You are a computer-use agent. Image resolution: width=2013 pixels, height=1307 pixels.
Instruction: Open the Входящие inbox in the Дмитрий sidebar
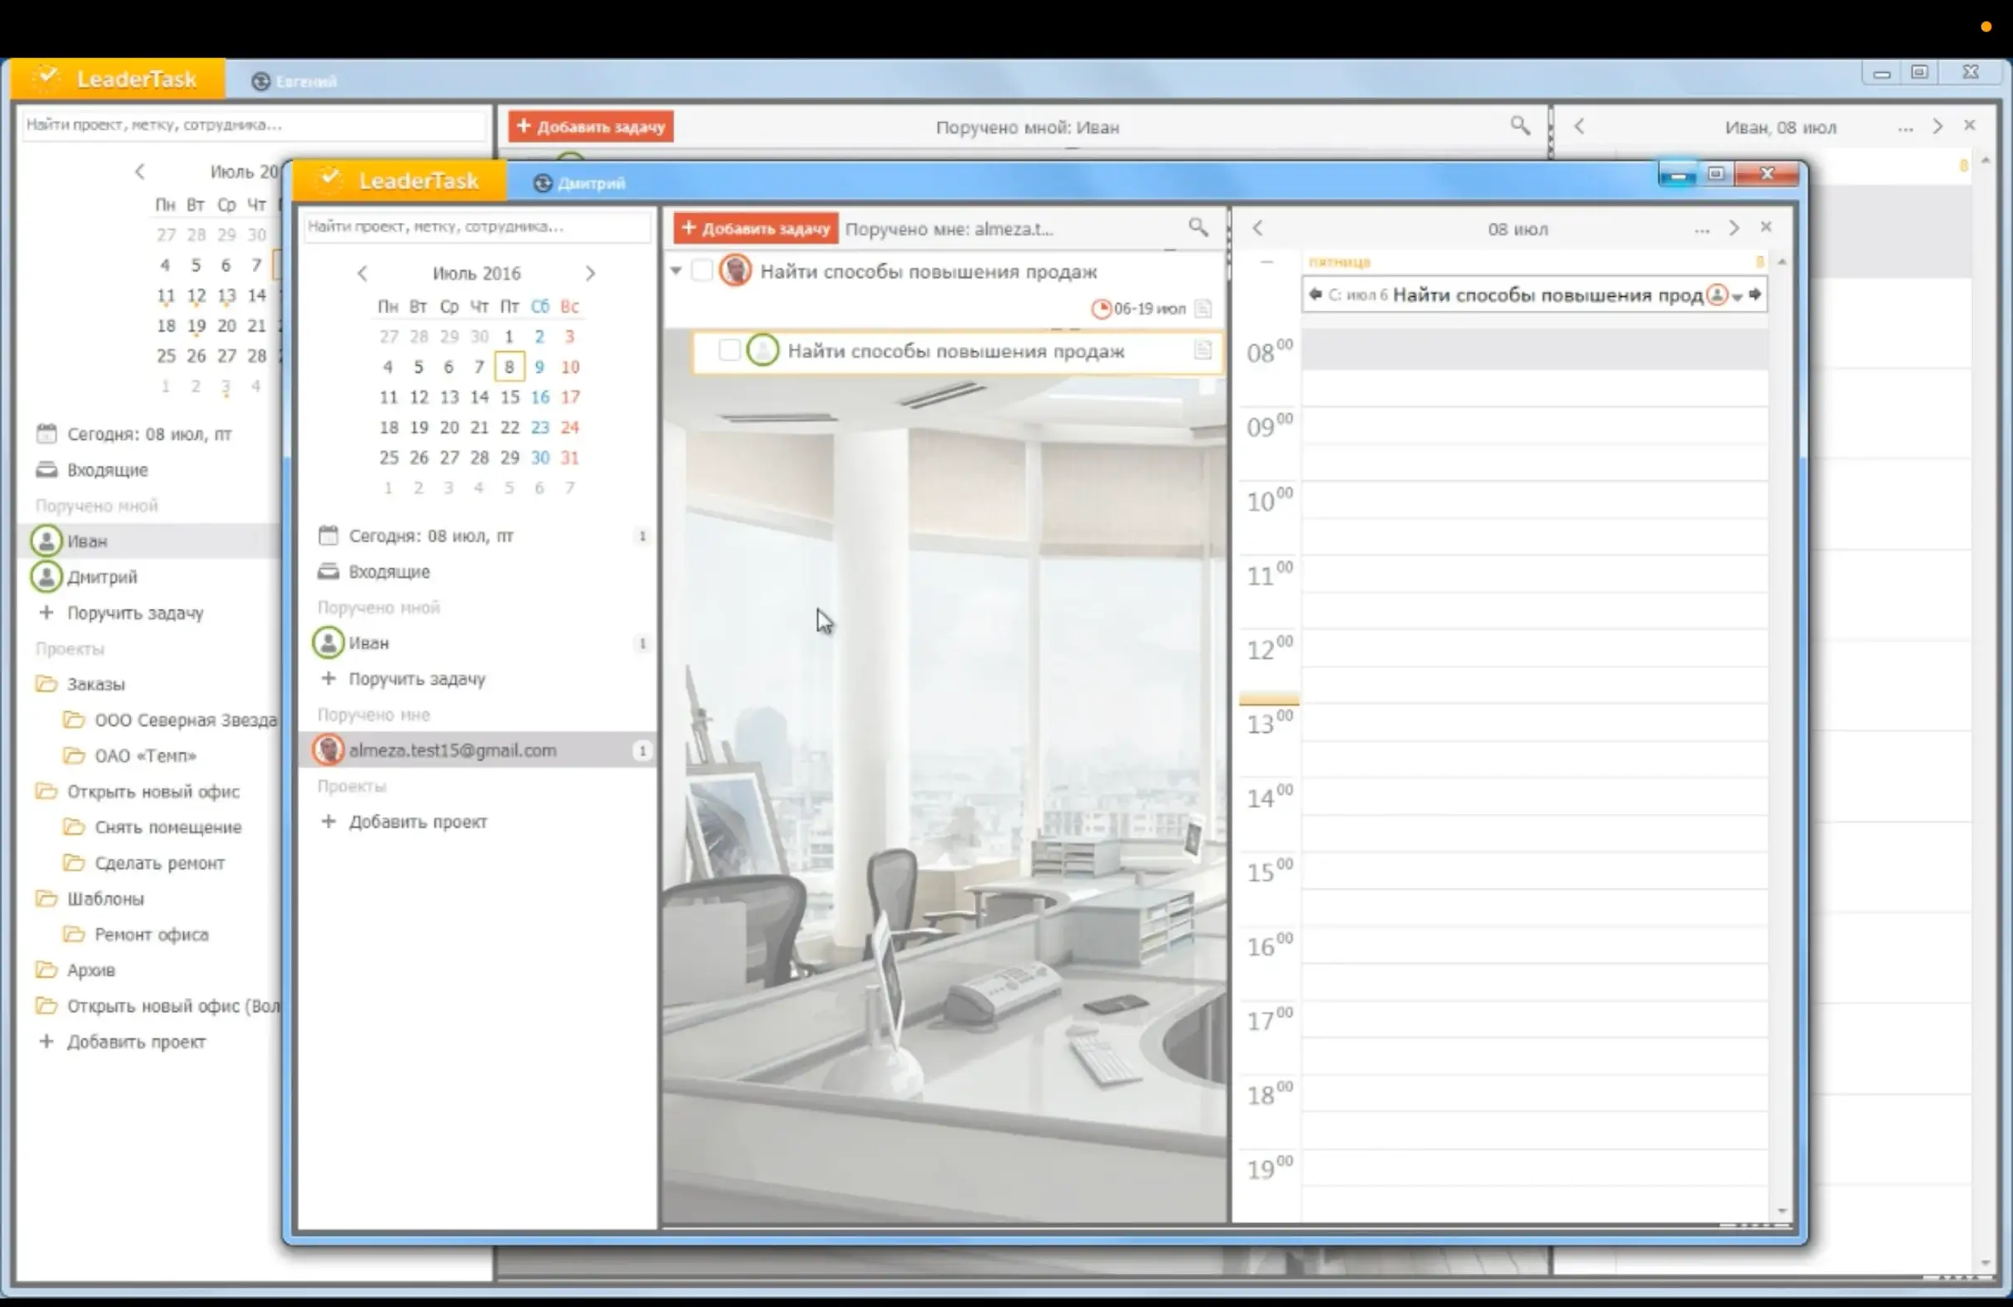[x=389, y=572]
